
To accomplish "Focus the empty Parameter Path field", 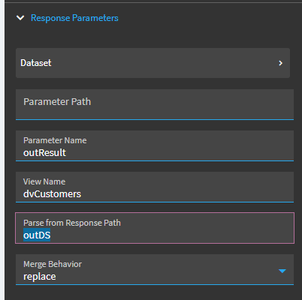I will [155, 104].
